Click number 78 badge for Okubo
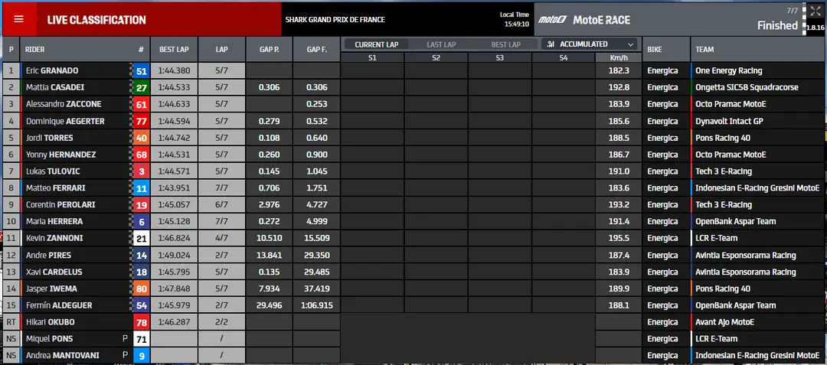This screenshot has height=365, width=827. tap(141, 322)
